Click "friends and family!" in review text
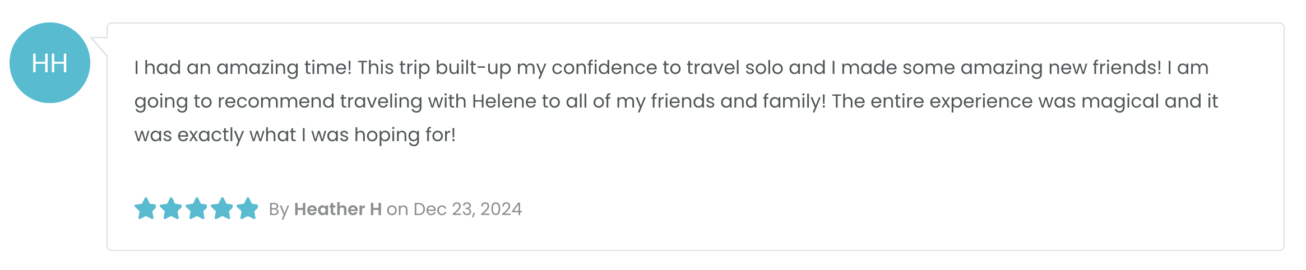Viewport: 1306px width, 270px height. 738,101
